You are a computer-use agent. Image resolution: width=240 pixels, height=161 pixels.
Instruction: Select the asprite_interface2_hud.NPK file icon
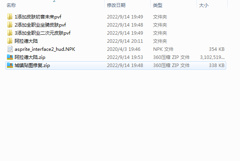point(10,49)
